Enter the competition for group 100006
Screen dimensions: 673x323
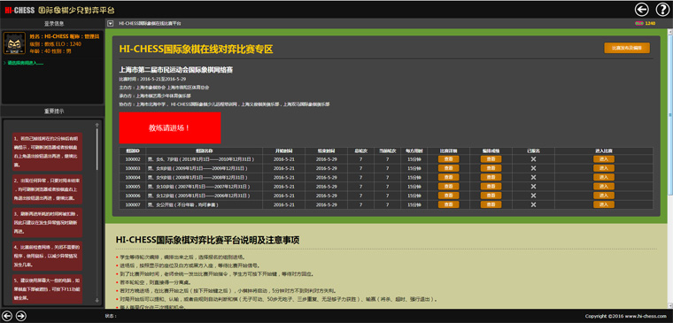(x=604, y=196)
